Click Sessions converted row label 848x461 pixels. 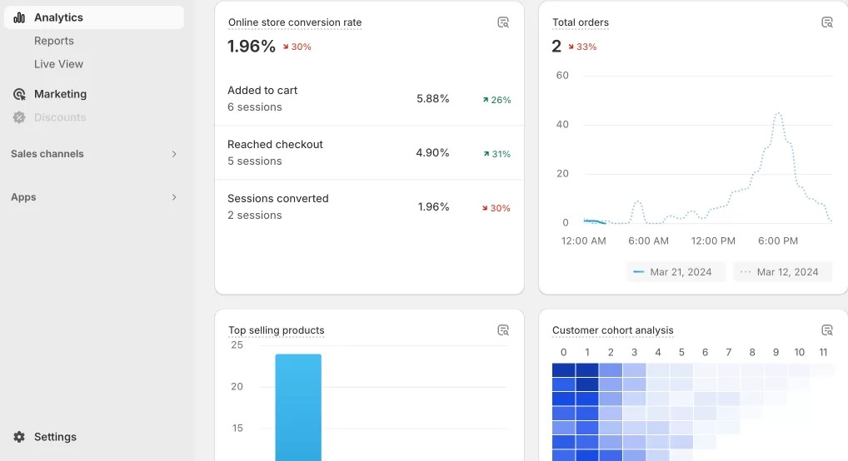point(278,198)
